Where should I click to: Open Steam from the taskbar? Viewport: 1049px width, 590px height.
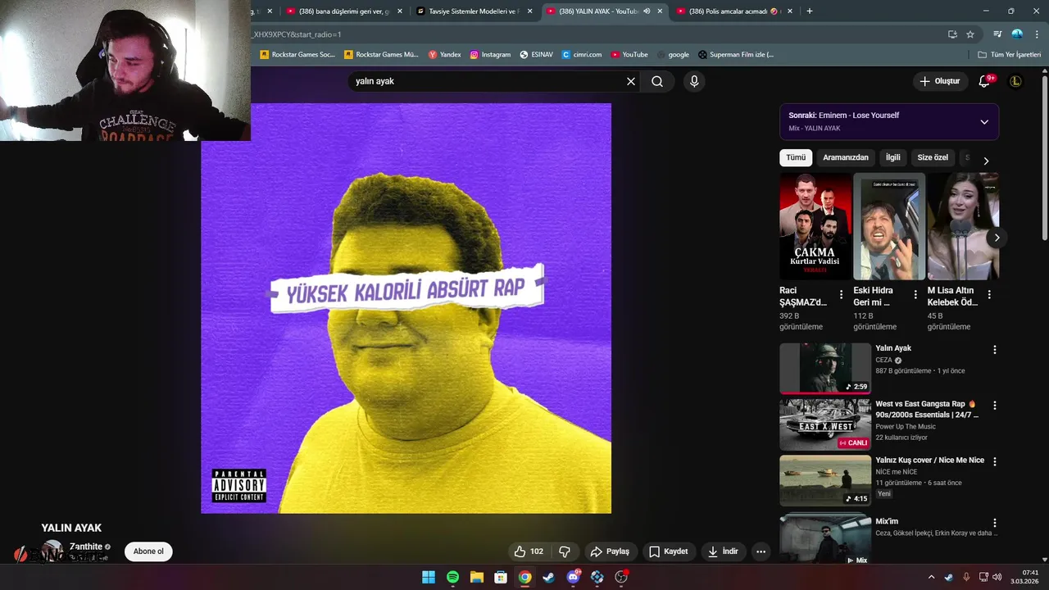549,577
